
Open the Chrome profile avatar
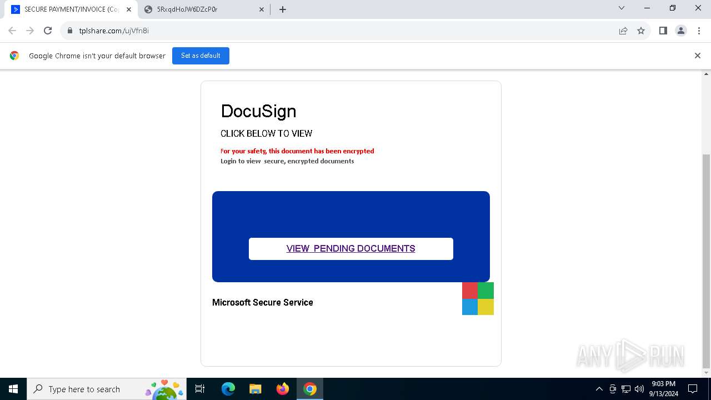681,31
